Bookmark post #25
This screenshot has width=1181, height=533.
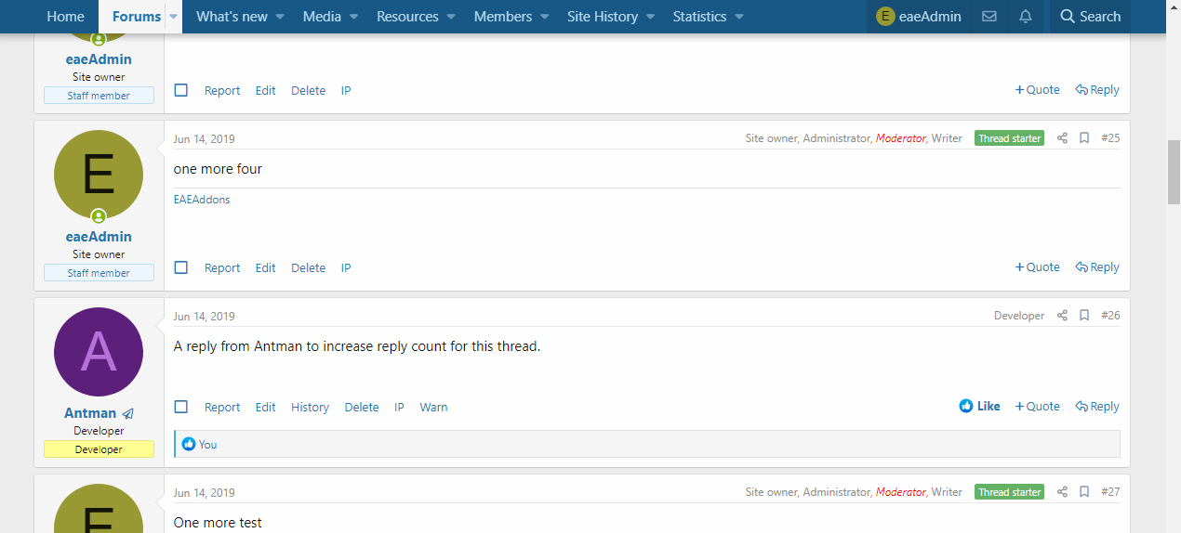pos(1084,138)
